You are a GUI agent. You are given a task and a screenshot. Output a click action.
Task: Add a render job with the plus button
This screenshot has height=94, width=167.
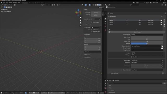[164, 20]
